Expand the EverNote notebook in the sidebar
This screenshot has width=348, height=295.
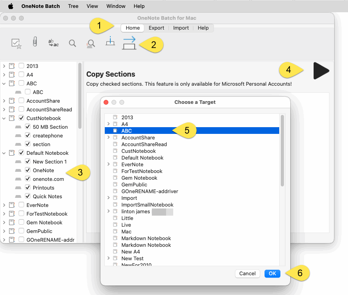point(3,205)
